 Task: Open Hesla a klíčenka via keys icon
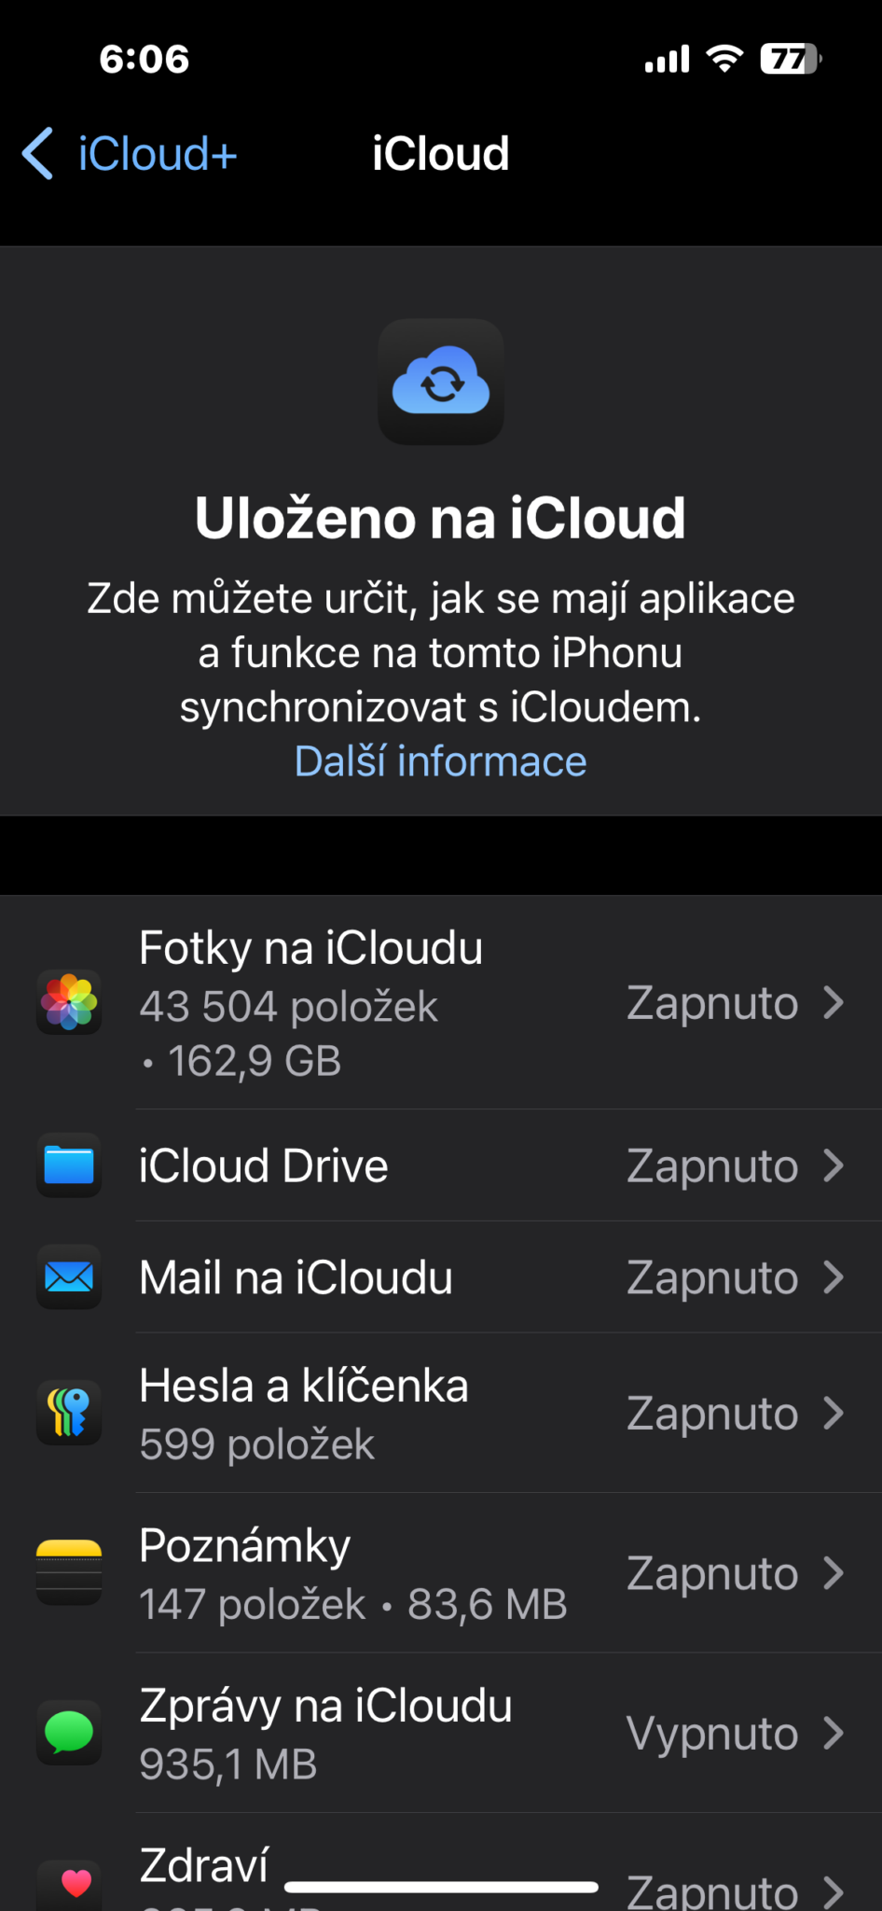coord(69,1412)
